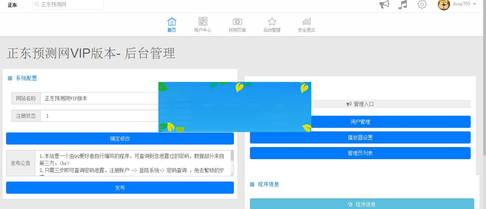Open 管理员列表 administrator list
Image resolution: width=486 pixels, height=209 pixels.
360,153
